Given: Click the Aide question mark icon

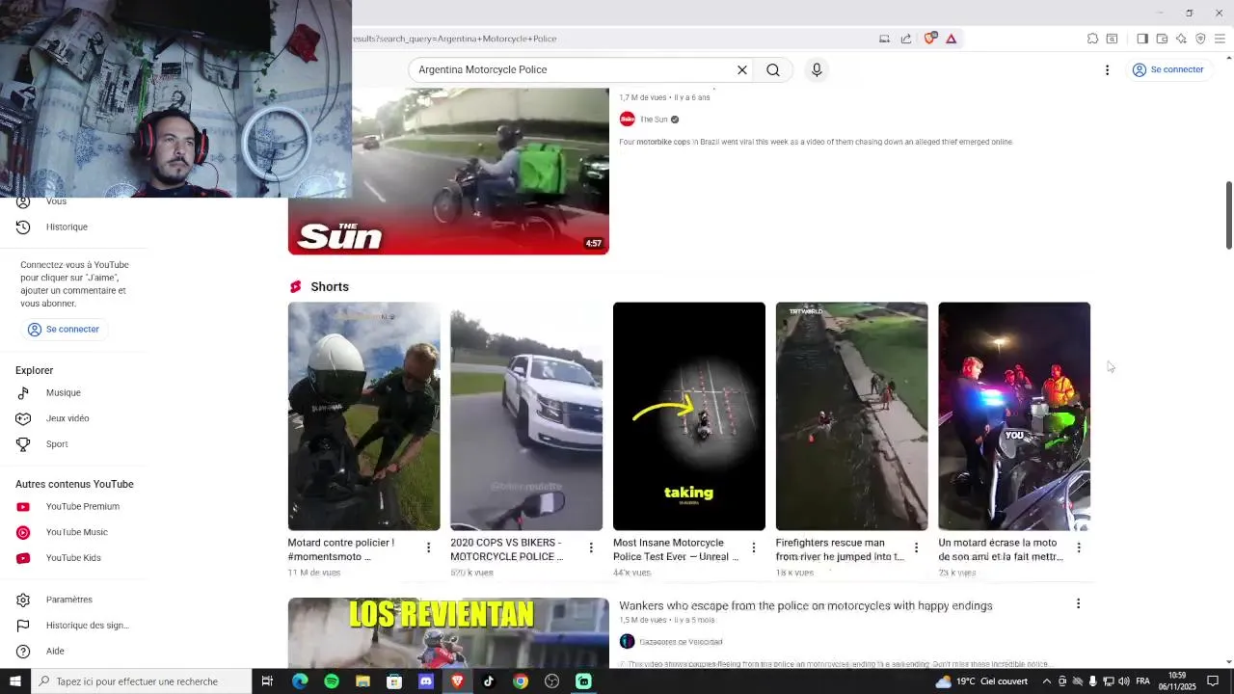Looking at the screenshot, I should pyautogui.click(x=23, y=652).
